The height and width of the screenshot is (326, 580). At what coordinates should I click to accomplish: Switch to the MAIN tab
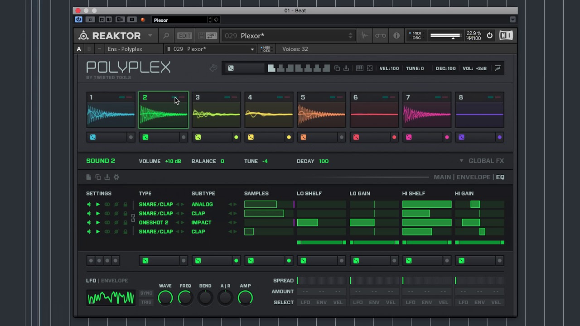pos(442,177)
